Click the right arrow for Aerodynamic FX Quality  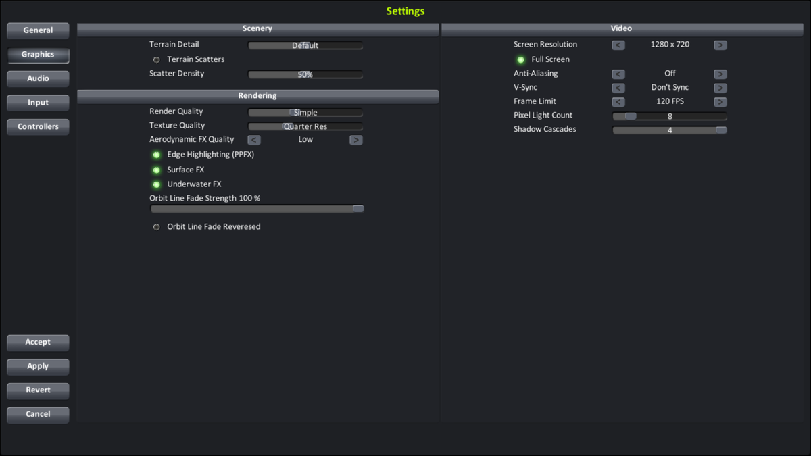click(356, 140)
